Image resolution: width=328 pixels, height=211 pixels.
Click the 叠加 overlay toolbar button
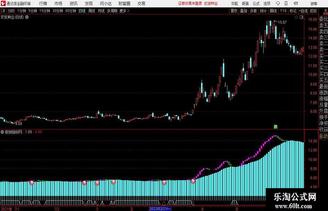point(244,11)
